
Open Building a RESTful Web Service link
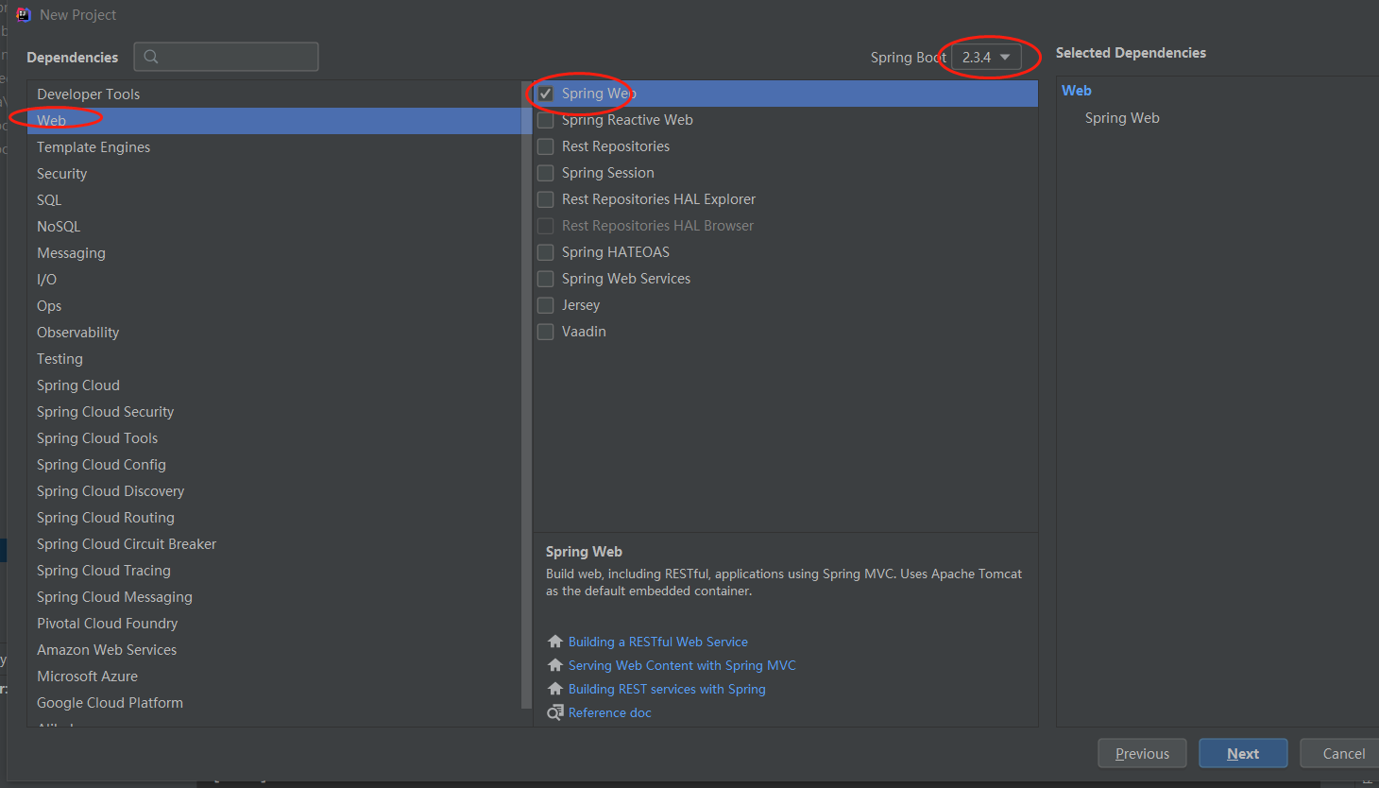pyautogui.click(x=658, y=642)
